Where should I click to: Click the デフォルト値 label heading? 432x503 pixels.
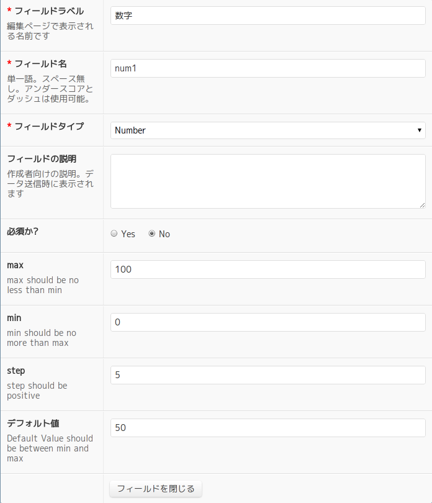point(33,424)
